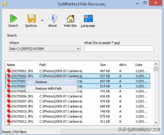Select the DSCF0009.JPG file row
164x135 pixels.
point(78,106)
